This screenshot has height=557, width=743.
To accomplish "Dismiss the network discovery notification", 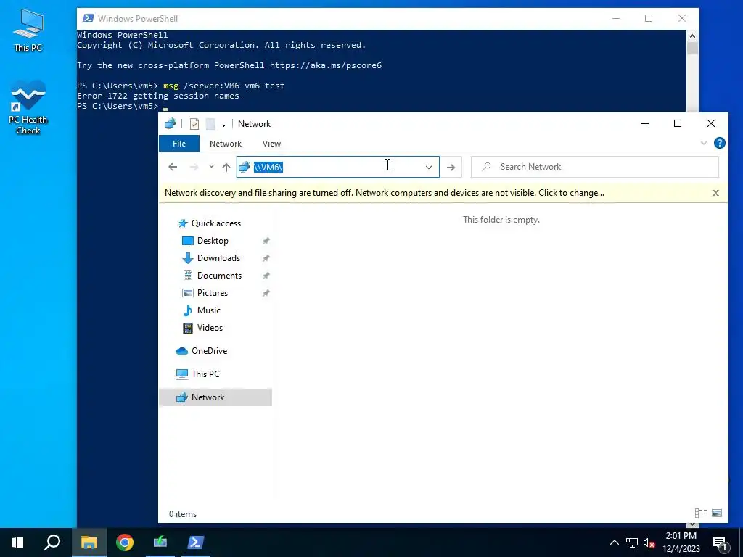I will coord(715,193).
